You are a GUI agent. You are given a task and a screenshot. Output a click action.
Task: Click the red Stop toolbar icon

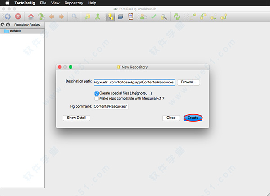(18, 17)
